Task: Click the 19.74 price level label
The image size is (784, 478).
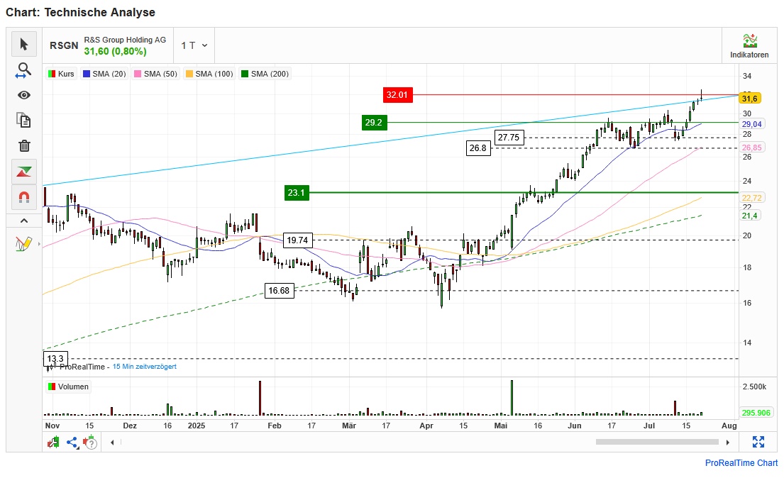Action: click(297, 240)
